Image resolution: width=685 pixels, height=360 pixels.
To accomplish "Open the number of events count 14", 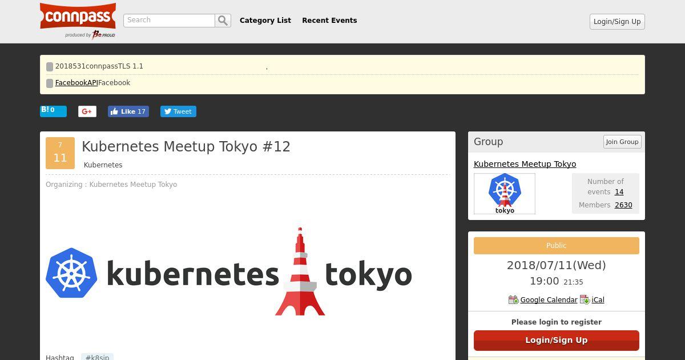I will (x=619, y=192).
